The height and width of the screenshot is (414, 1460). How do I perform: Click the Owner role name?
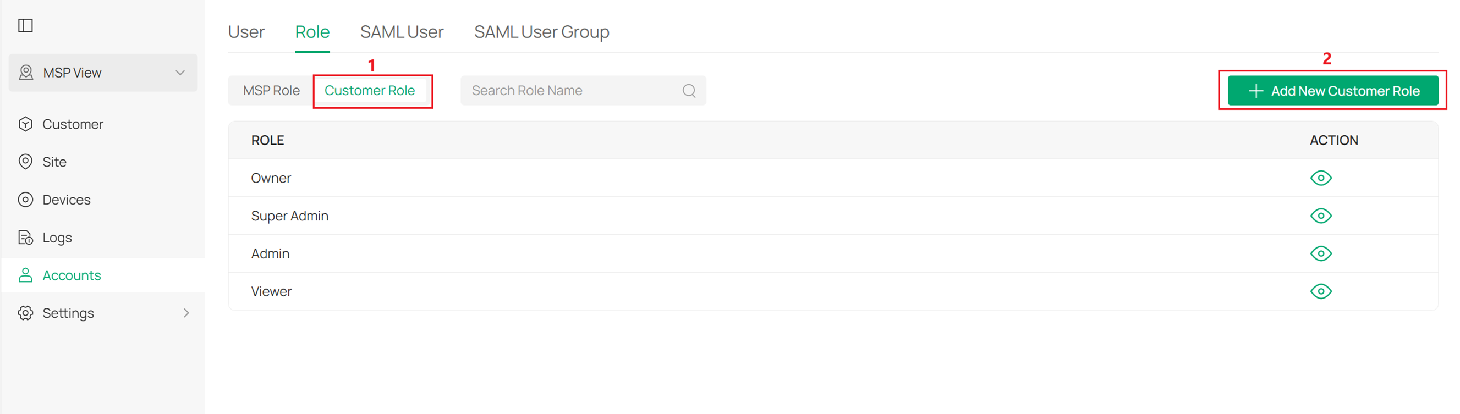[x=271, y=178]
